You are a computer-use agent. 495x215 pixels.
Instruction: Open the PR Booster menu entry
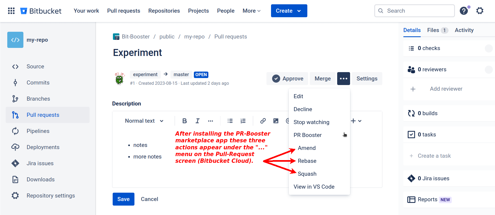click(319, 135)
